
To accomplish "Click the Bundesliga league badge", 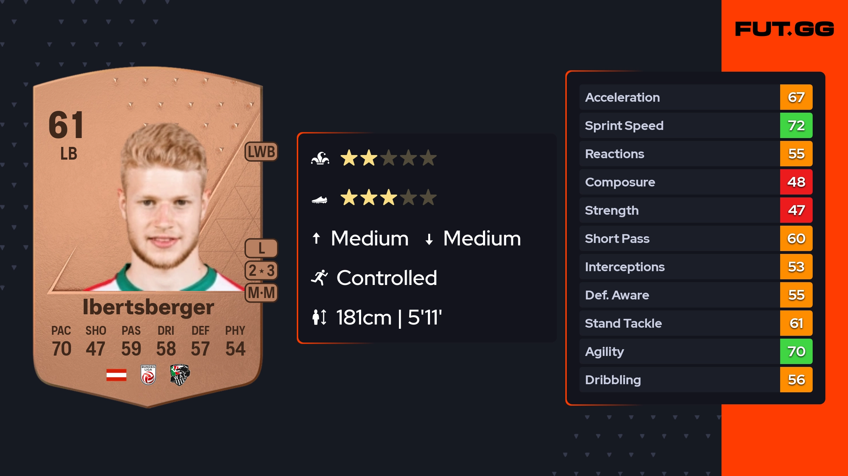I will point(148,375).
